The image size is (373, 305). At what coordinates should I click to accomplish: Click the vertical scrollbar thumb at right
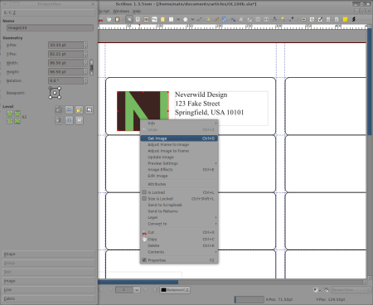(370, 81)
